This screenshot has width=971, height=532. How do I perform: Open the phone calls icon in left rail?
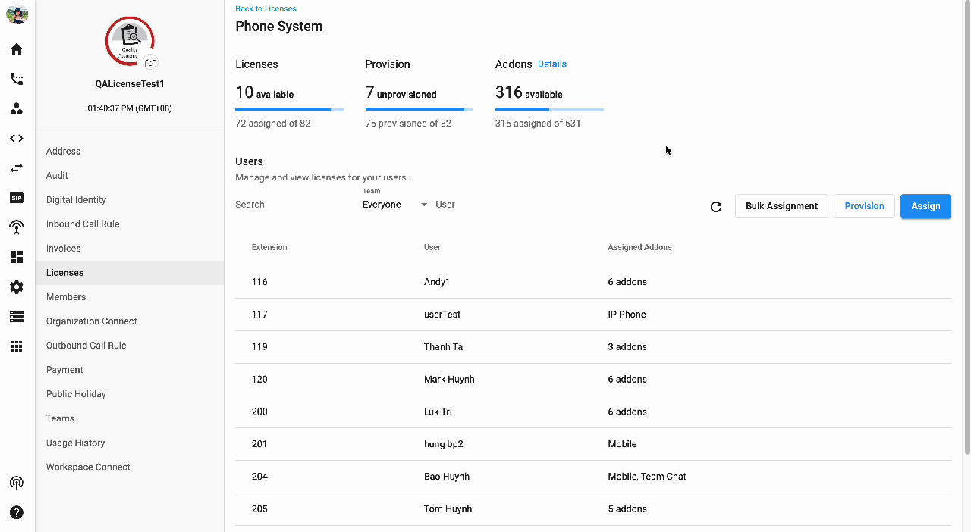pos(16,79)
